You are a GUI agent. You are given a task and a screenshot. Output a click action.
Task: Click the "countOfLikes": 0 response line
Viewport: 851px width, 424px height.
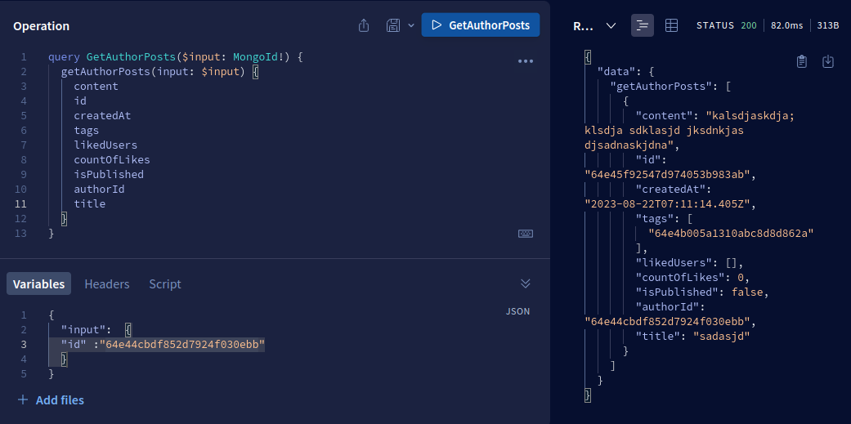693,277
